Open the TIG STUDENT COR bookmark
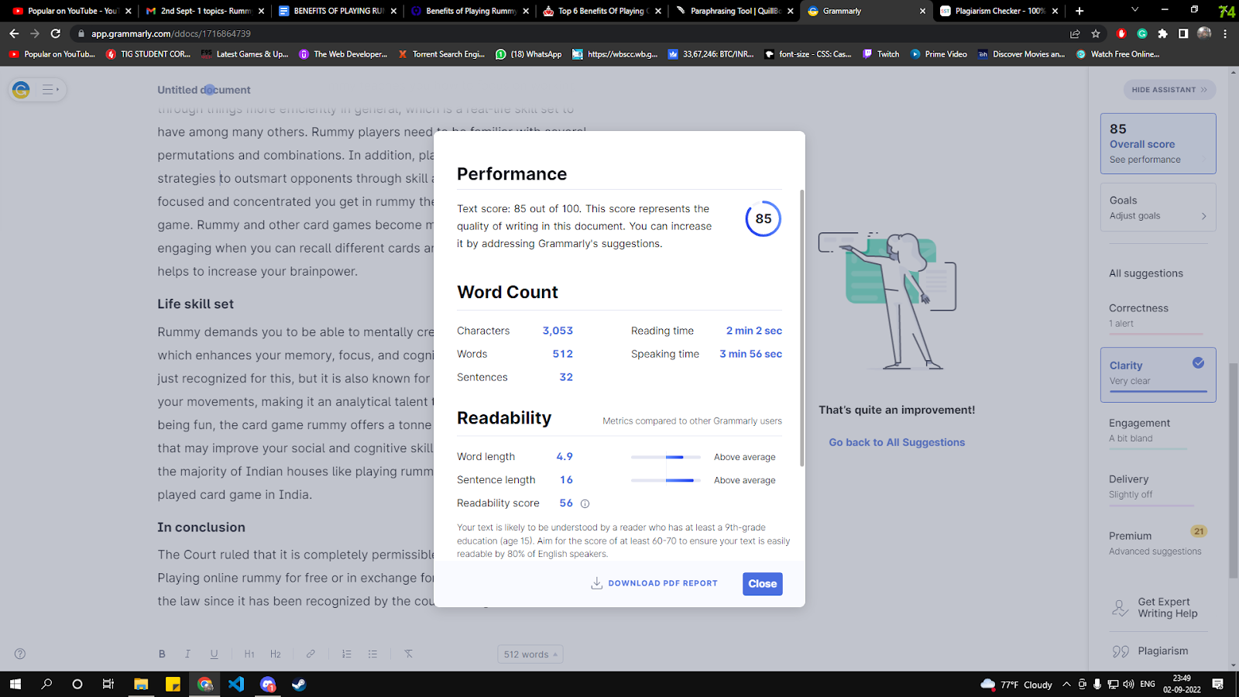Viewport: 1239px width, 697px height. click(148, 54)
